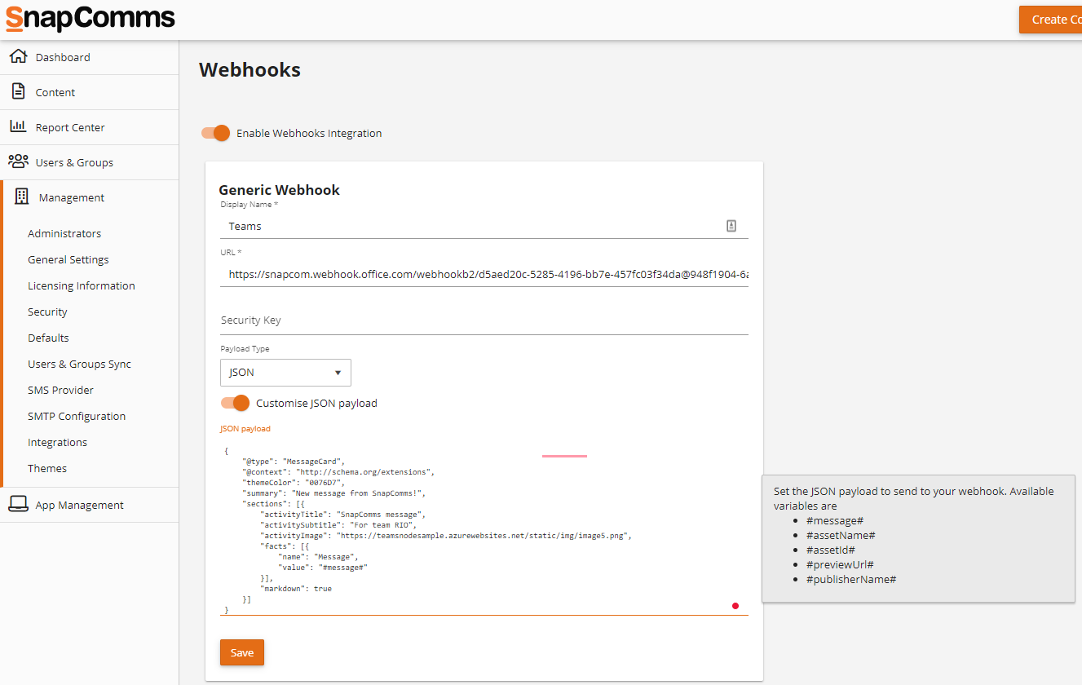Click the '"activityTitle"' line in payload

(x=343, y=515)
